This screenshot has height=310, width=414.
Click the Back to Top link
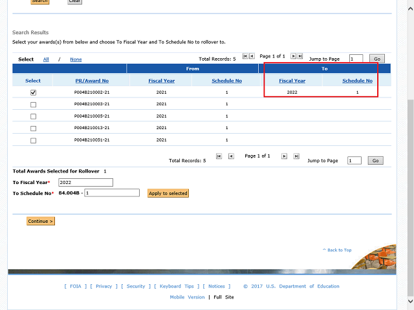tap(337, 250)
